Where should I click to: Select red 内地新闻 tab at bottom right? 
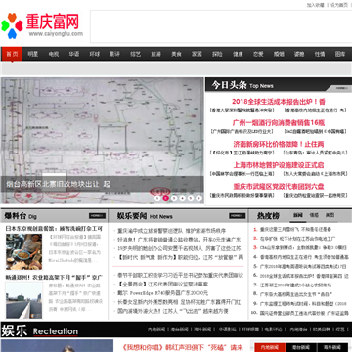270,347
